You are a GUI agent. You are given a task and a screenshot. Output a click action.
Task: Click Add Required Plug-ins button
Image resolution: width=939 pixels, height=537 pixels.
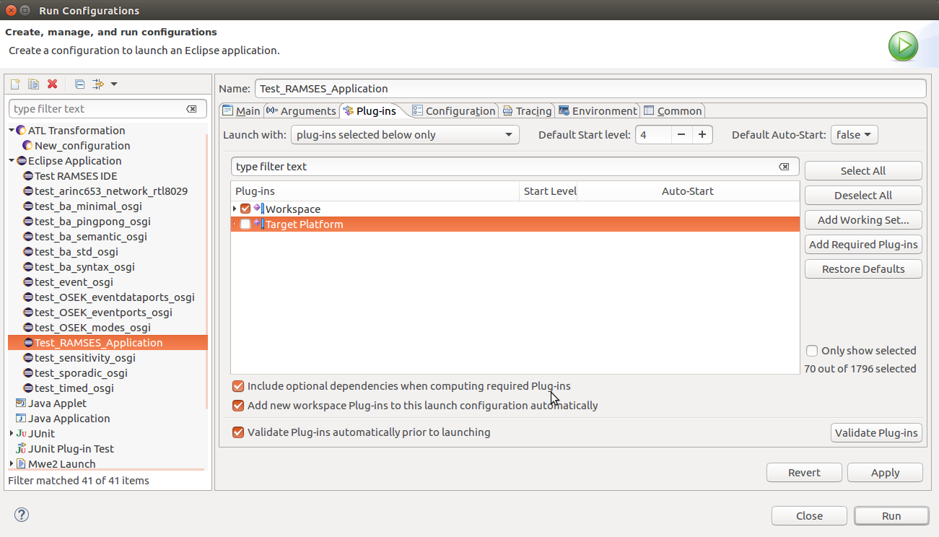point(863,245)
